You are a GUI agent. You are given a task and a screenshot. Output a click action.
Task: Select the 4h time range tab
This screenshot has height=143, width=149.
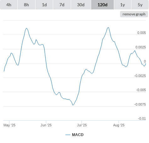pos(9,5)
